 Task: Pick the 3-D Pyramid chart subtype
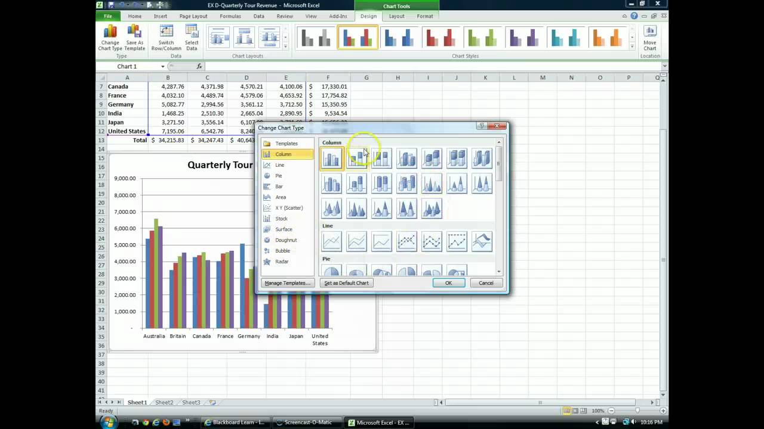coord(432,208)
